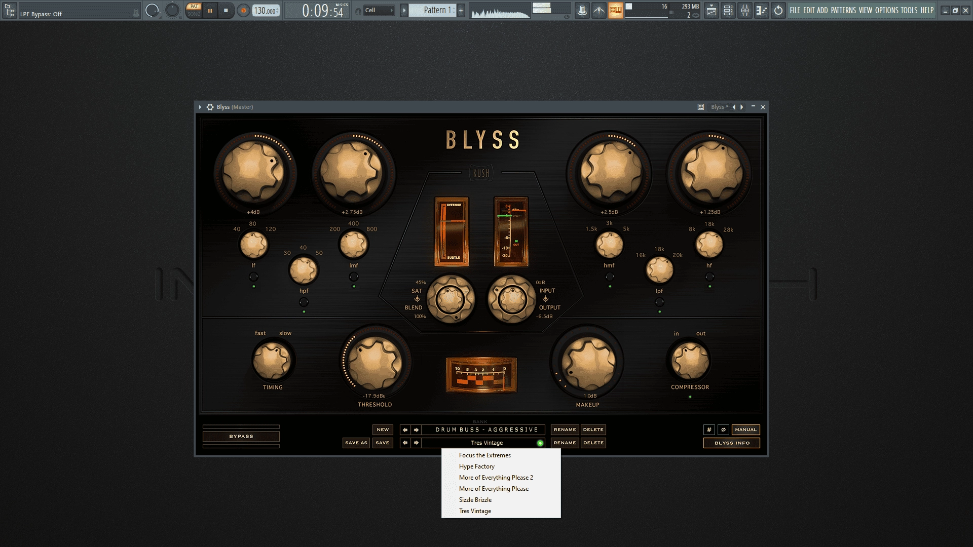Switch to SONG playback mode
The width and height of the screenshot is (973, 547).
(x=194, y=14)
